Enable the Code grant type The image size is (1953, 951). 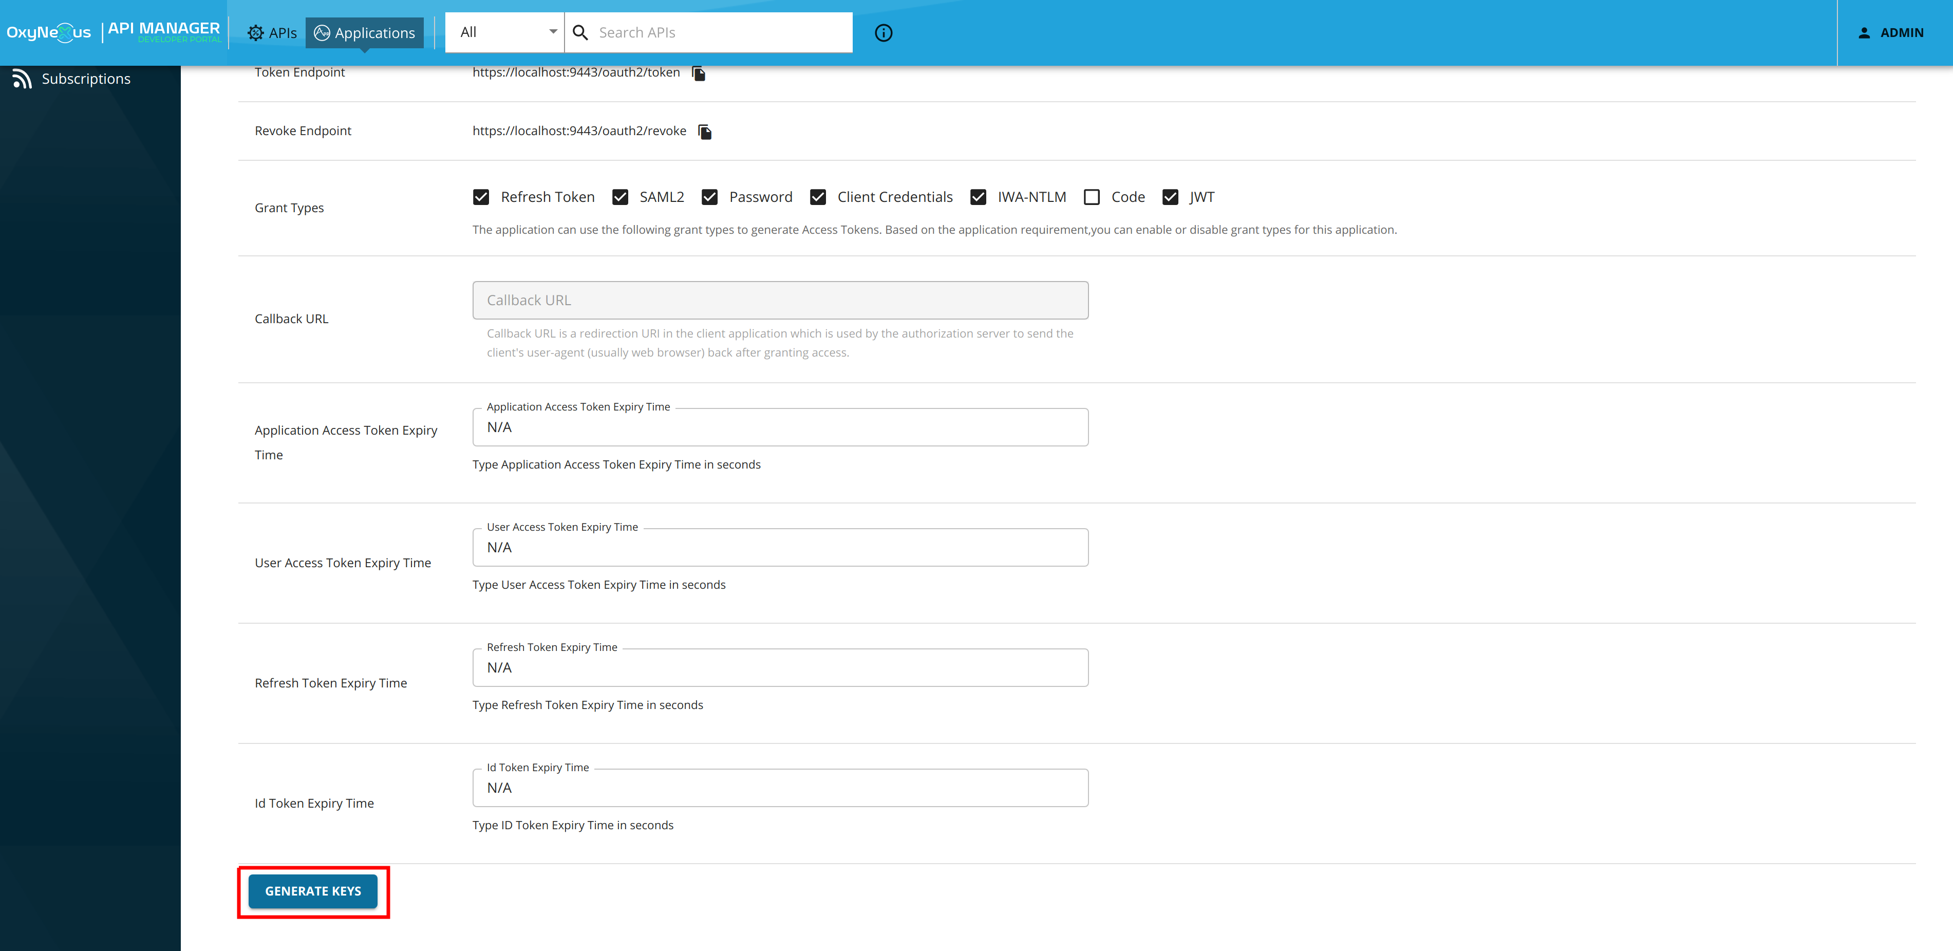click(1092, 197)
